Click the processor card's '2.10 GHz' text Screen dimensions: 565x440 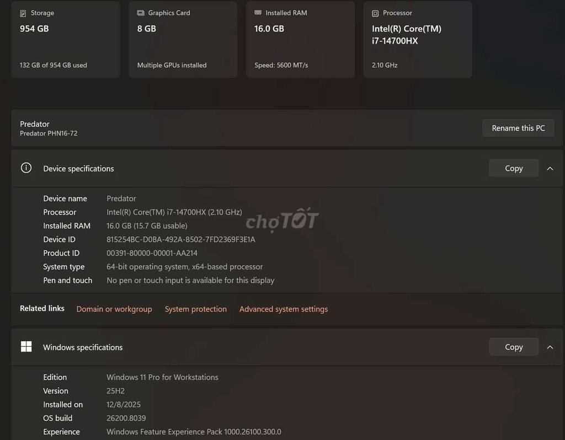click(x=385, y=65)
